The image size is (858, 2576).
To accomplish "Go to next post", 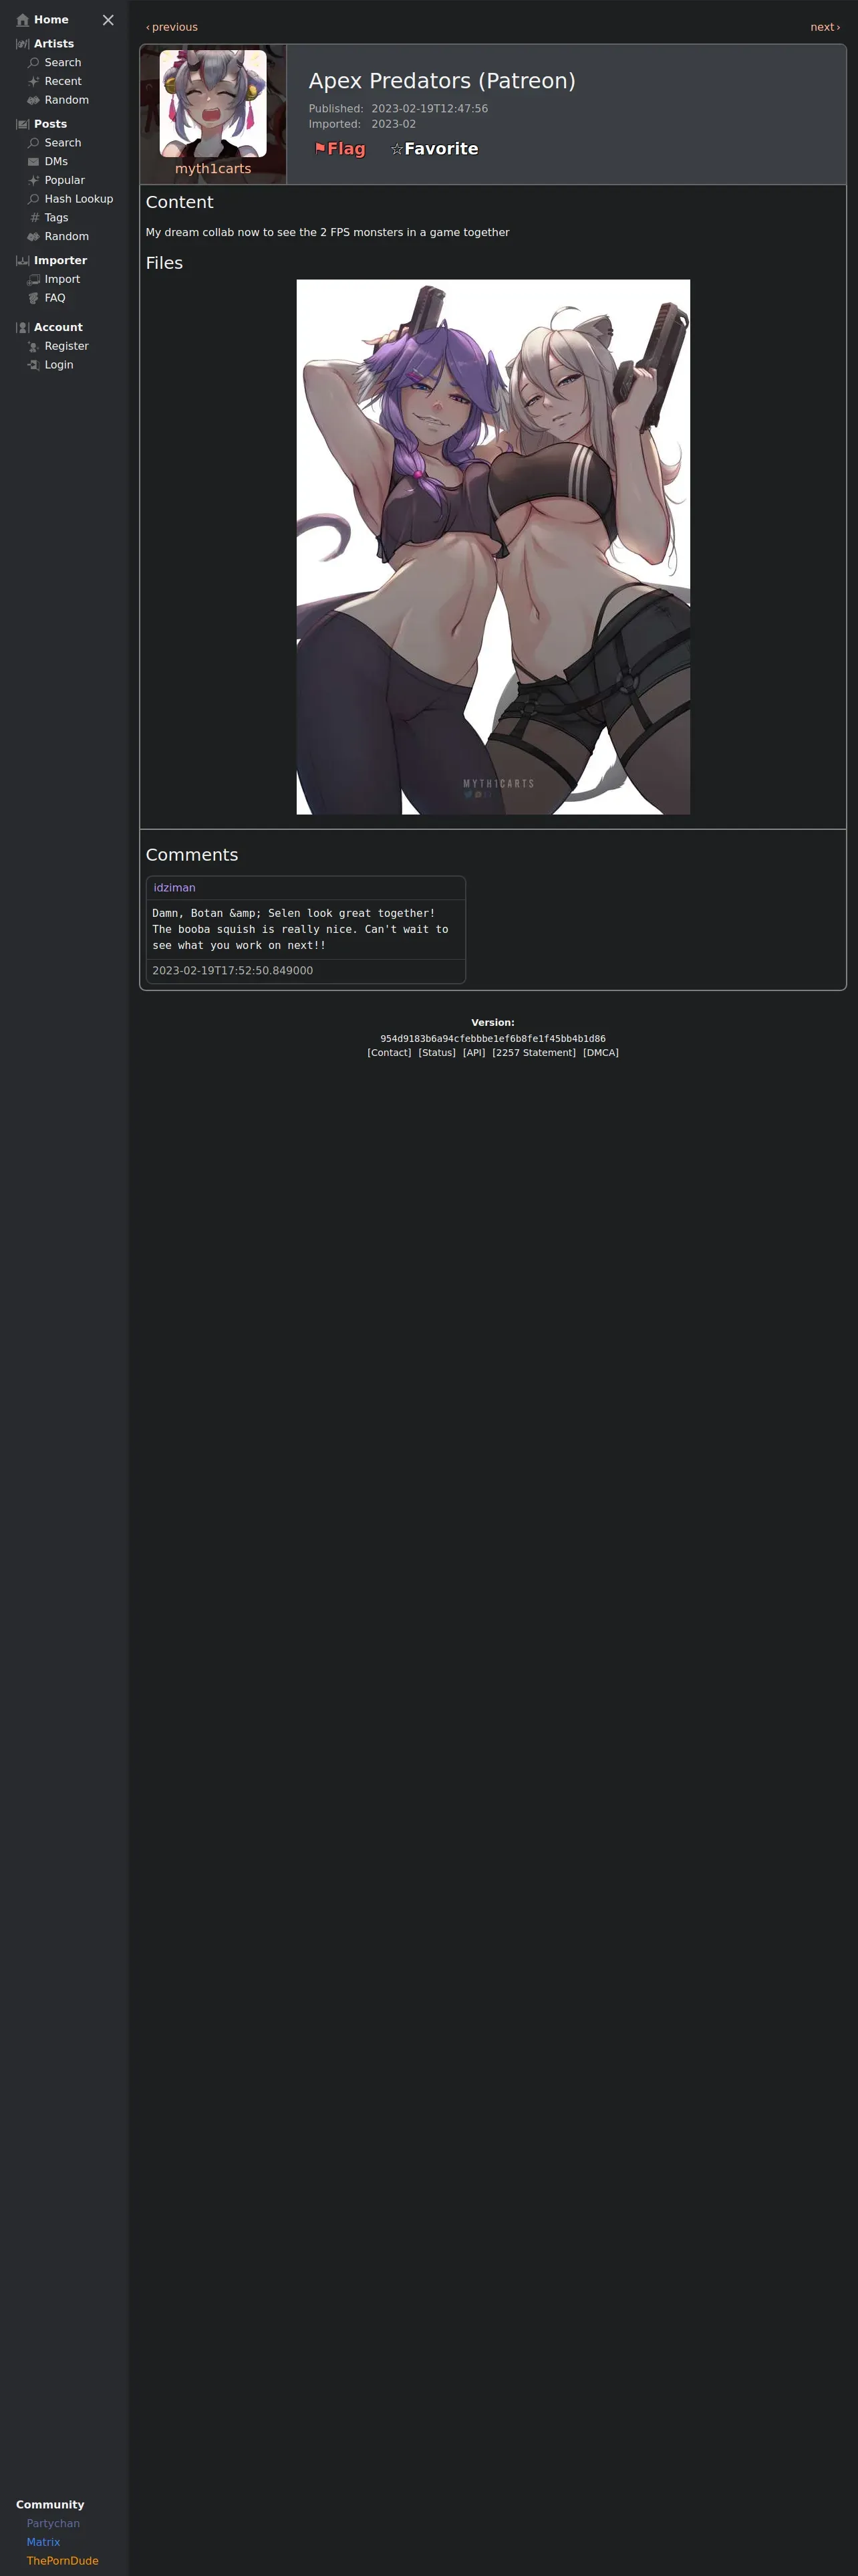I will point(825,27).
